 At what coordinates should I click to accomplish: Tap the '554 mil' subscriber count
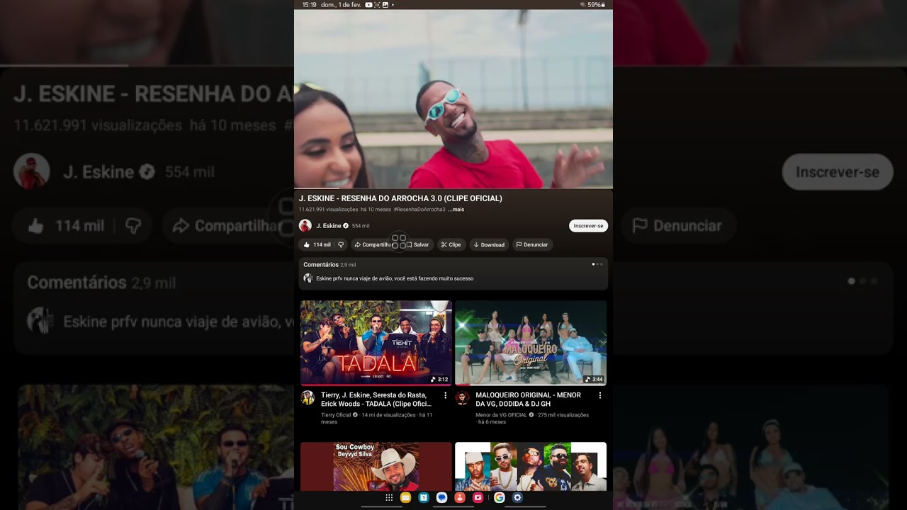coord(361,226)
